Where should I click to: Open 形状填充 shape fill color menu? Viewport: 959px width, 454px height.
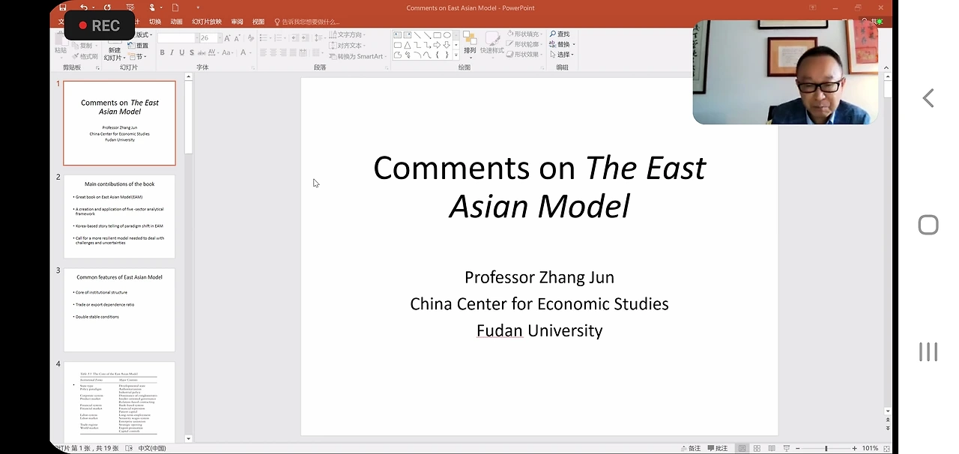(524, 34)
